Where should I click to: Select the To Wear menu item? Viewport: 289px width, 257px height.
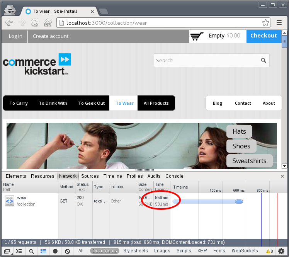[x=124, y=103]
